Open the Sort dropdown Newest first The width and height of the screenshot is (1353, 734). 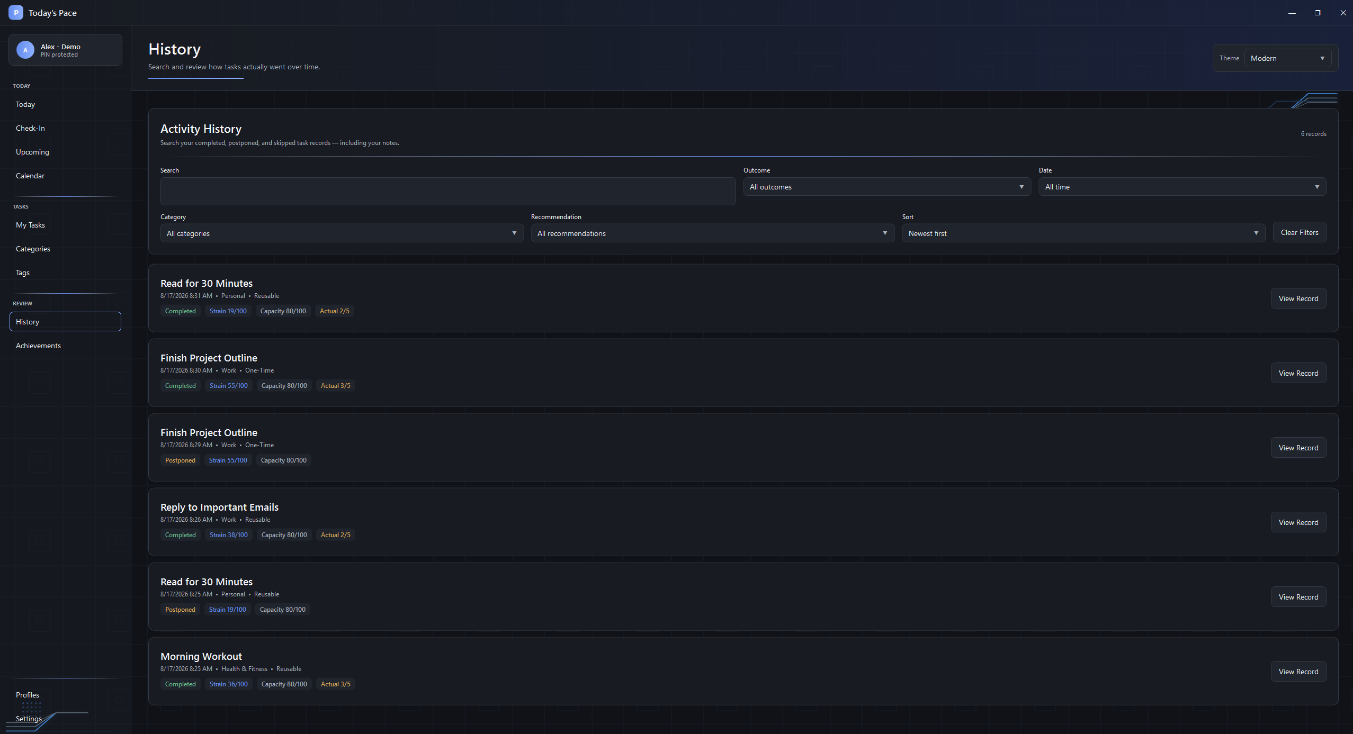click(1083, 233)
